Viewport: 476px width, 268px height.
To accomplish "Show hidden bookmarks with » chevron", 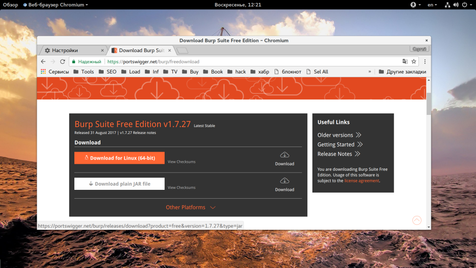I will (370, 72).
